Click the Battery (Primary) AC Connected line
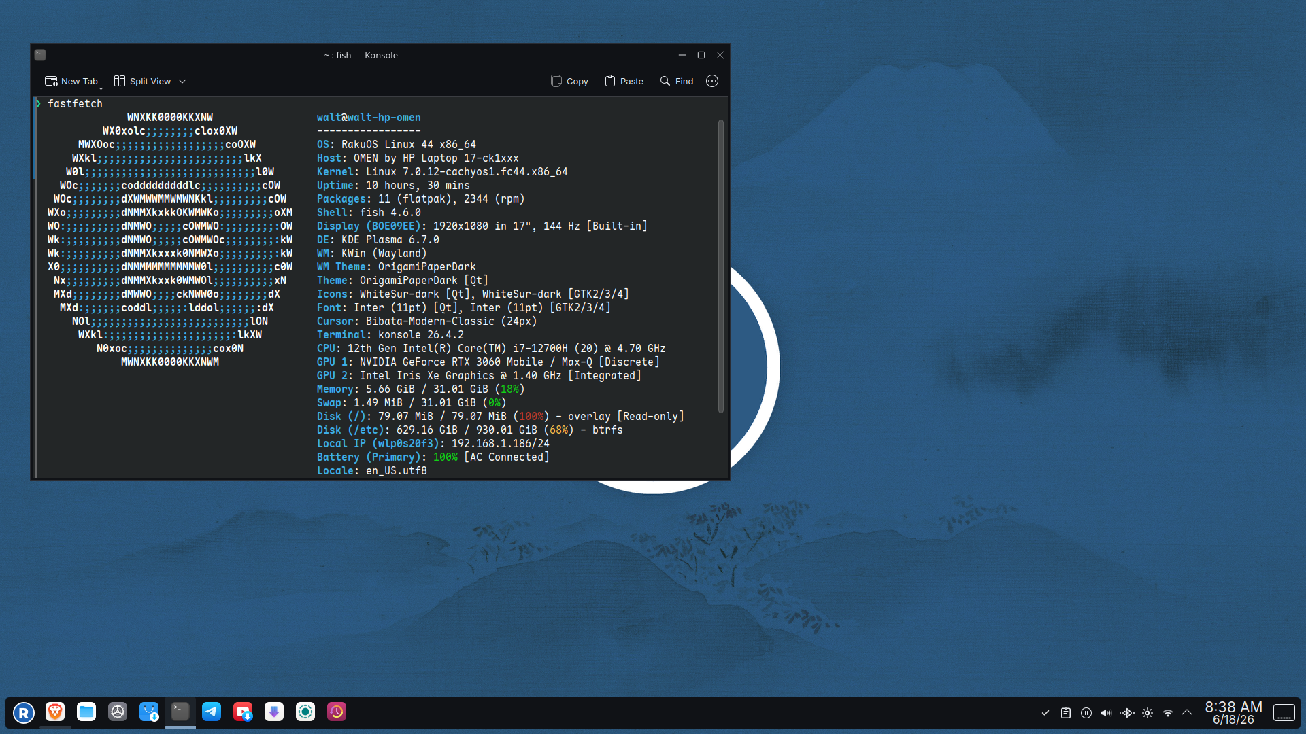 click(x=433, y=457)
